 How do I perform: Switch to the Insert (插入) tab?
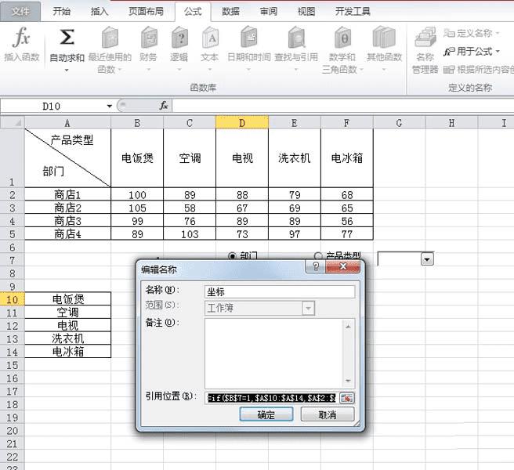tap(100, 12)
